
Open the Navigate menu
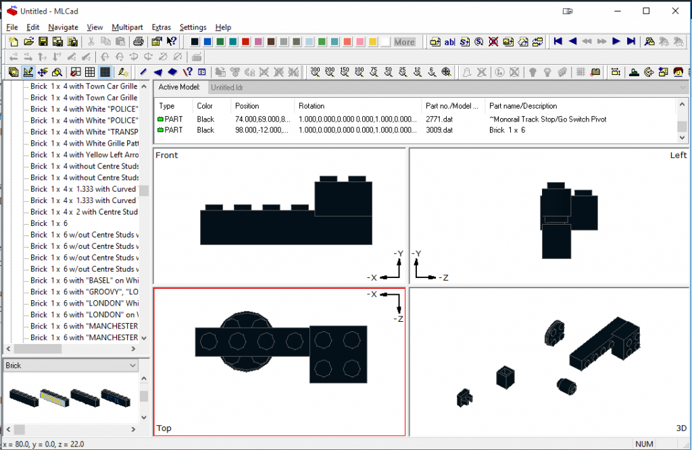(63, 28)
